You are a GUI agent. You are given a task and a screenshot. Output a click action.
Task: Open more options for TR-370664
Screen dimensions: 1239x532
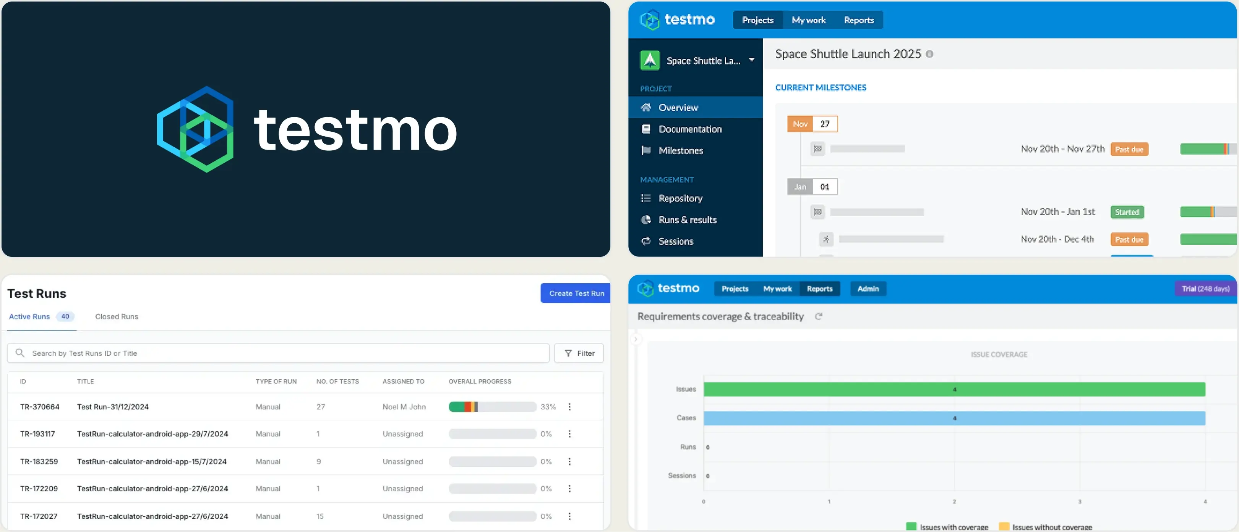coord(569,407)
